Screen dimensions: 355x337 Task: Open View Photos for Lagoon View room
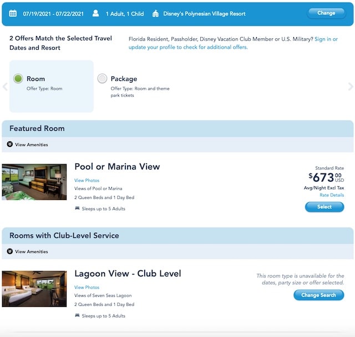(87, 287)
